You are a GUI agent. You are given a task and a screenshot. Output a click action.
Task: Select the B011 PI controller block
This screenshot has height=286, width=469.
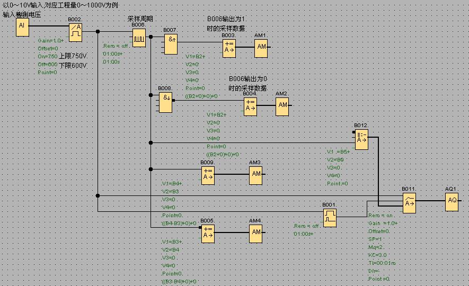point(409,203)
